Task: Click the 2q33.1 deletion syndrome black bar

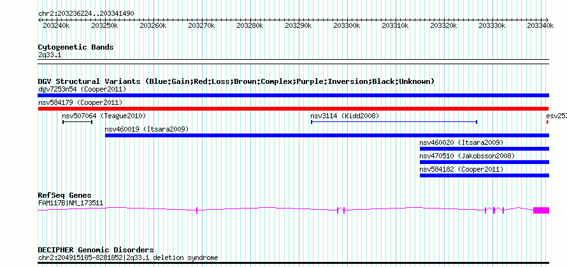Action: 293,263
